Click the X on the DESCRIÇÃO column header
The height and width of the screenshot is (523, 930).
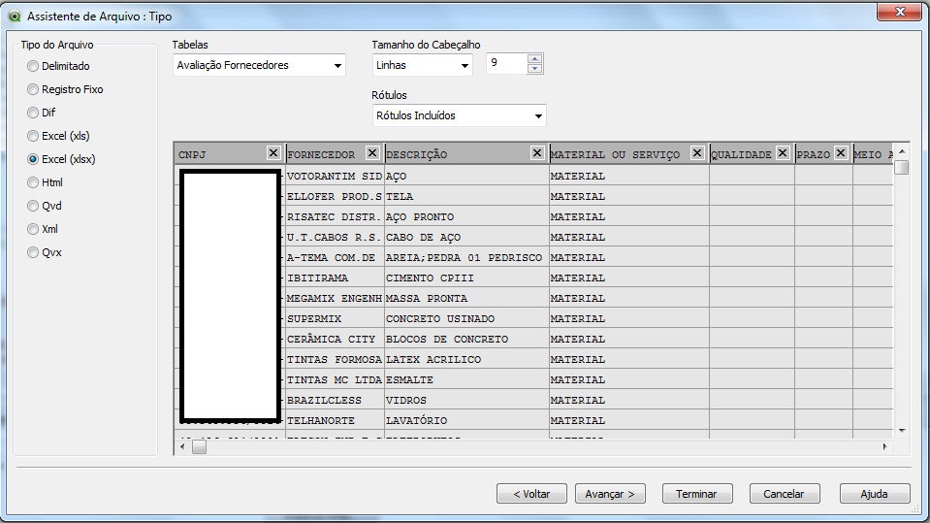(537, 153)
